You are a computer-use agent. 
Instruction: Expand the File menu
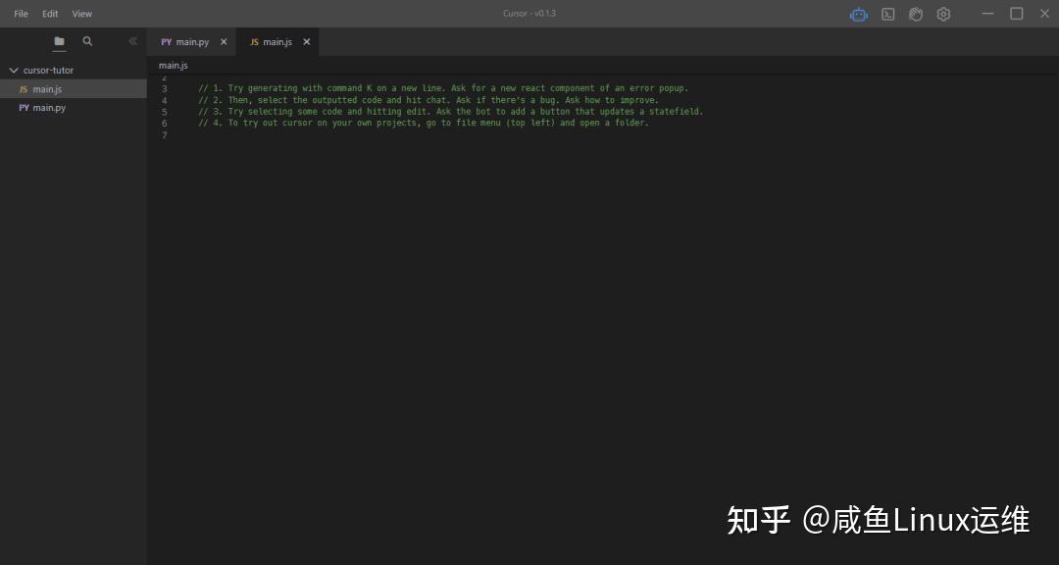(x=20, y=14)
